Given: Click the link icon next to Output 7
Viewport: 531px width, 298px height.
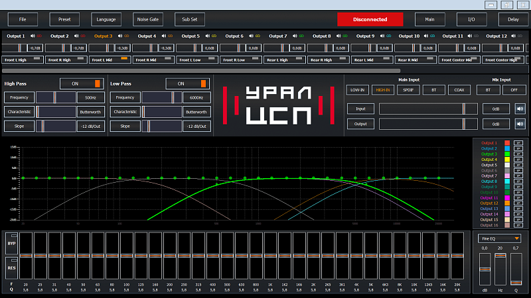Looking at the screenshot, I should (301, 36).
